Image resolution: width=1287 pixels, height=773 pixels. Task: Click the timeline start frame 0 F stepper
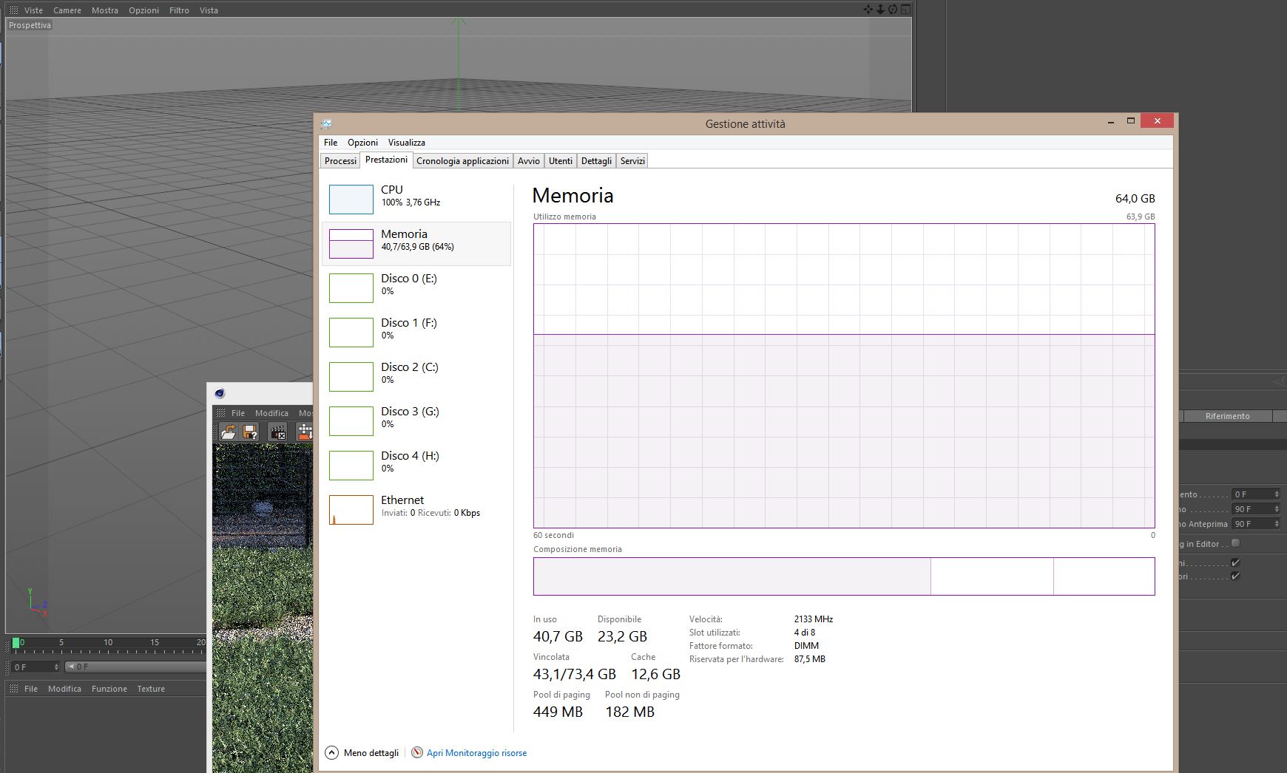(x=56, y=667)
